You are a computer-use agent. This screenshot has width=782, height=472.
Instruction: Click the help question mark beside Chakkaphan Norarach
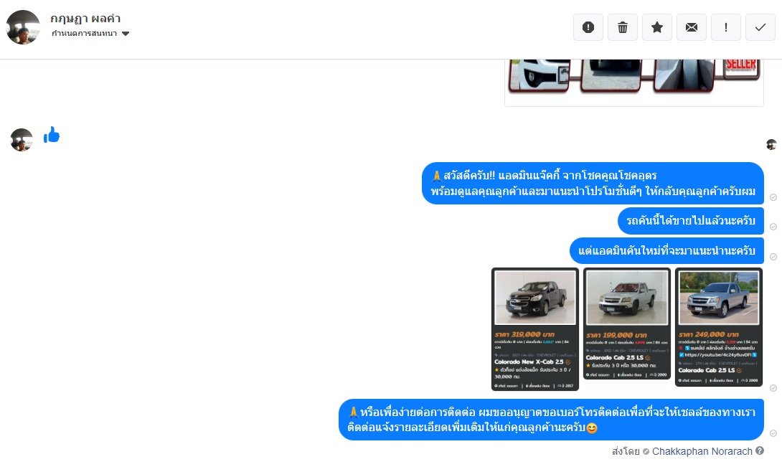(x=760, y=450)
